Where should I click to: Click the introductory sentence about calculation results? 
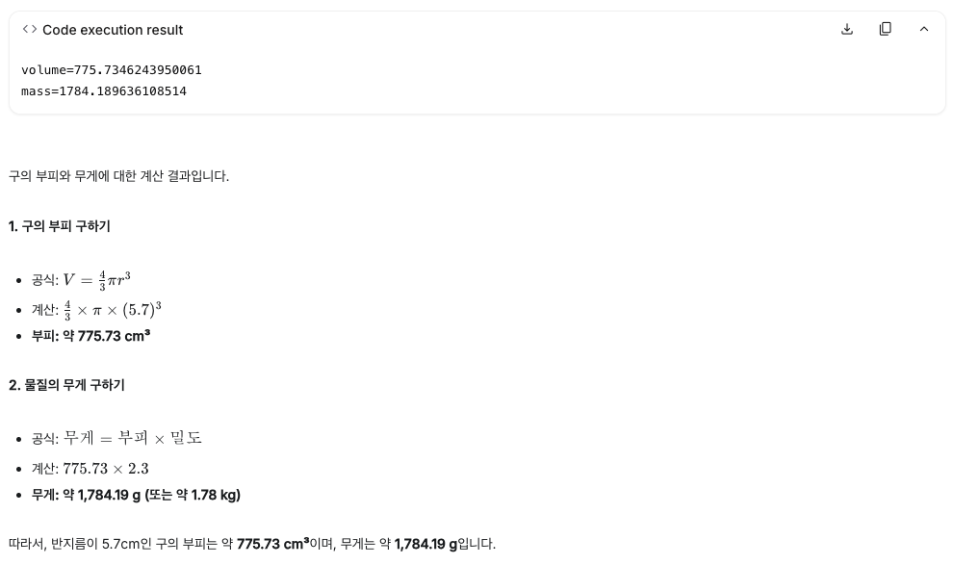[118, 176]
